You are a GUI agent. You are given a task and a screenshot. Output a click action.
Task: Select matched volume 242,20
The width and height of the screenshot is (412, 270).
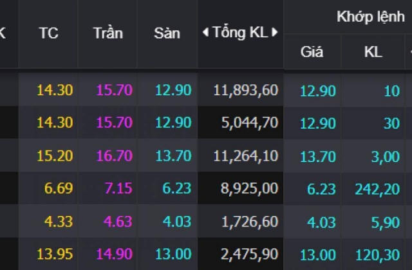[x=377, y=189]
